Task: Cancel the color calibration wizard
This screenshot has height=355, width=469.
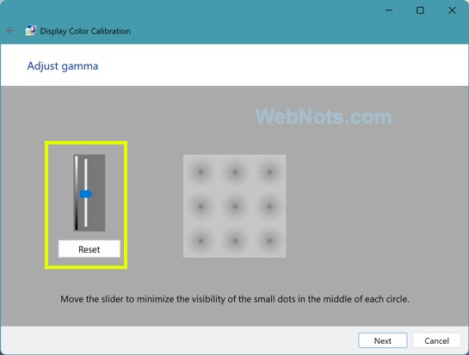Action: [x=436, y=340]
